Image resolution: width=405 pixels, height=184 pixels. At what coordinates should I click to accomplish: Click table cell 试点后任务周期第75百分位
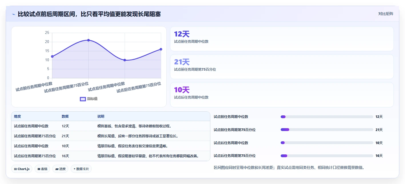pyautogui.click(x=35, y=156)
